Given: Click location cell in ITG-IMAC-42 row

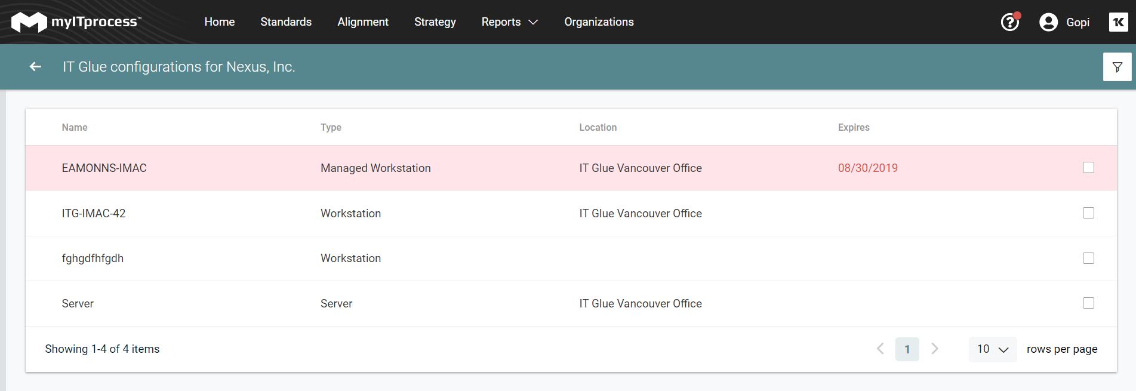Looking at the screenshot, I should (x=641, y=213).
